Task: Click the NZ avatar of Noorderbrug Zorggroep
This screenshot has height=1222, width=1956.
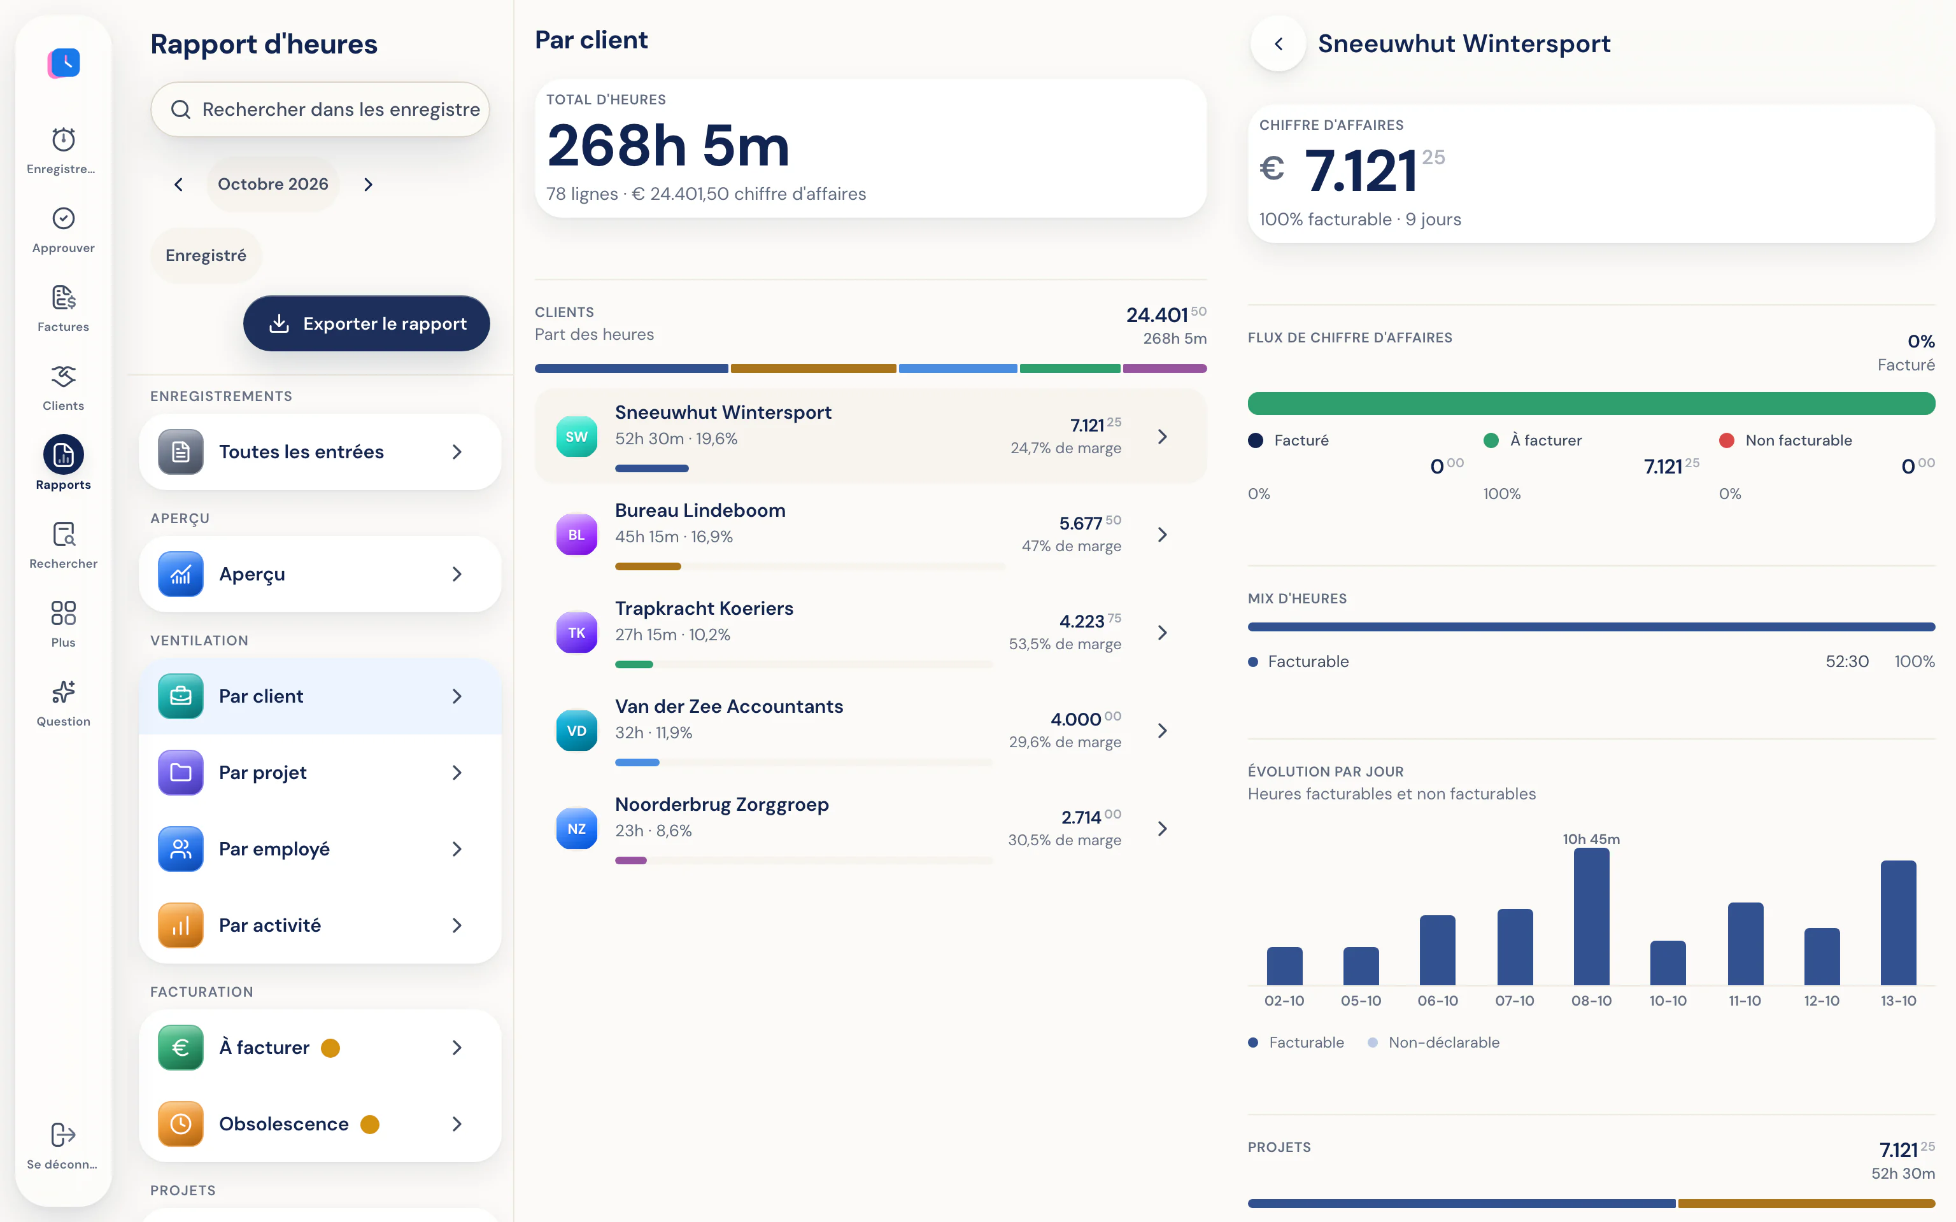Action: tap(576, 829)
